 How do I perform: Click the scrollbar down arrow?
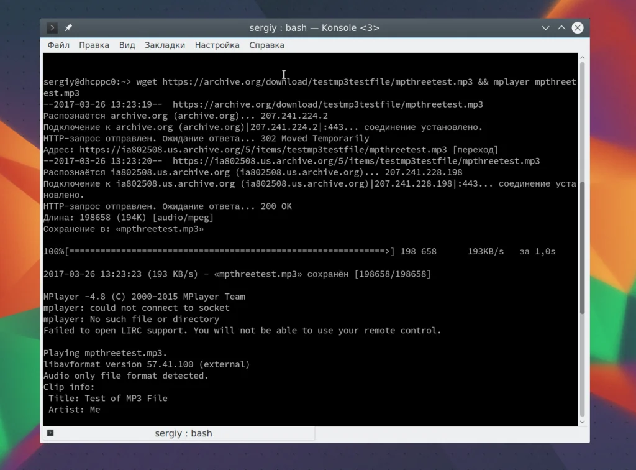tap(583, 422)
